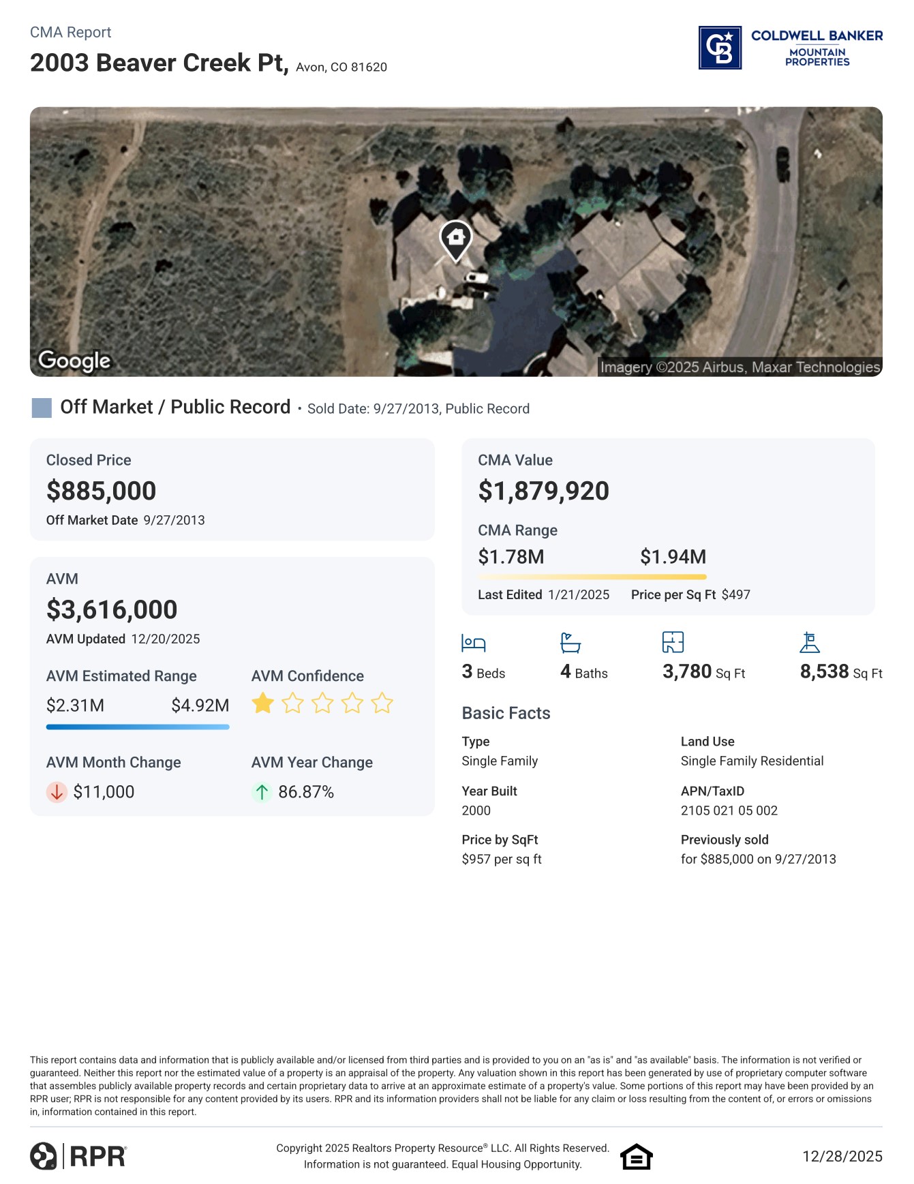Click the RPR logo in the footer
The image size is (914, 1184).
78,1156
